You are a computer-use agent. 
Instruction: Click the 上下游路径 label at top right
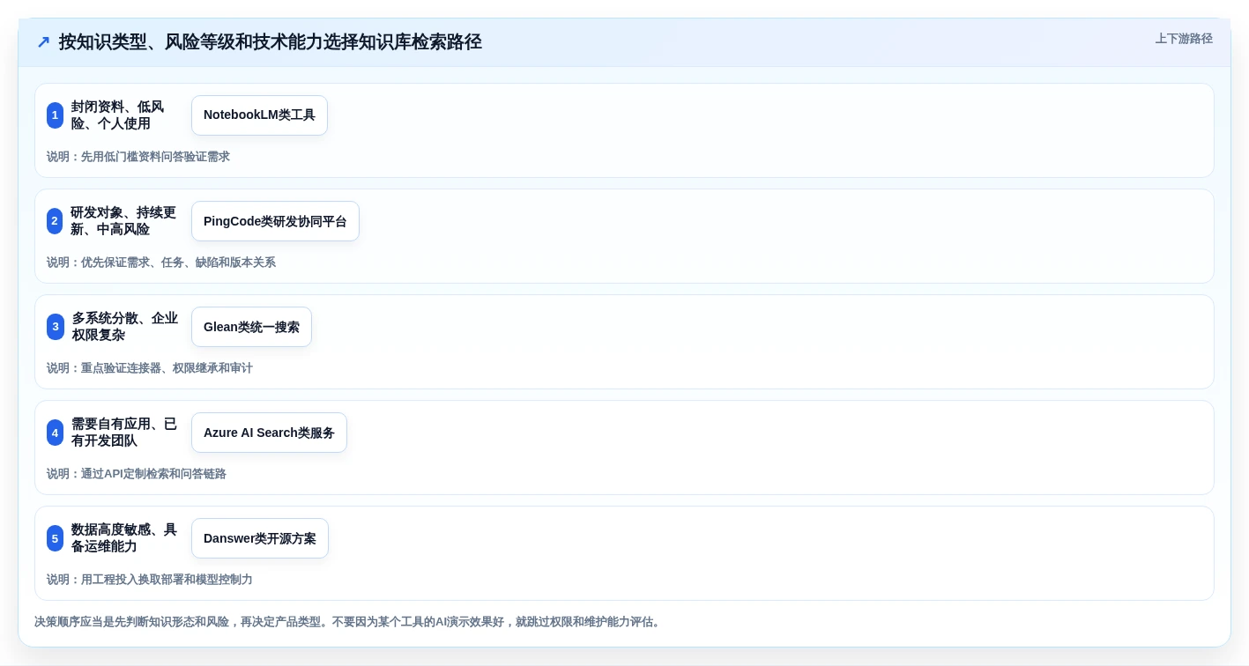(x=1184, y=39)
